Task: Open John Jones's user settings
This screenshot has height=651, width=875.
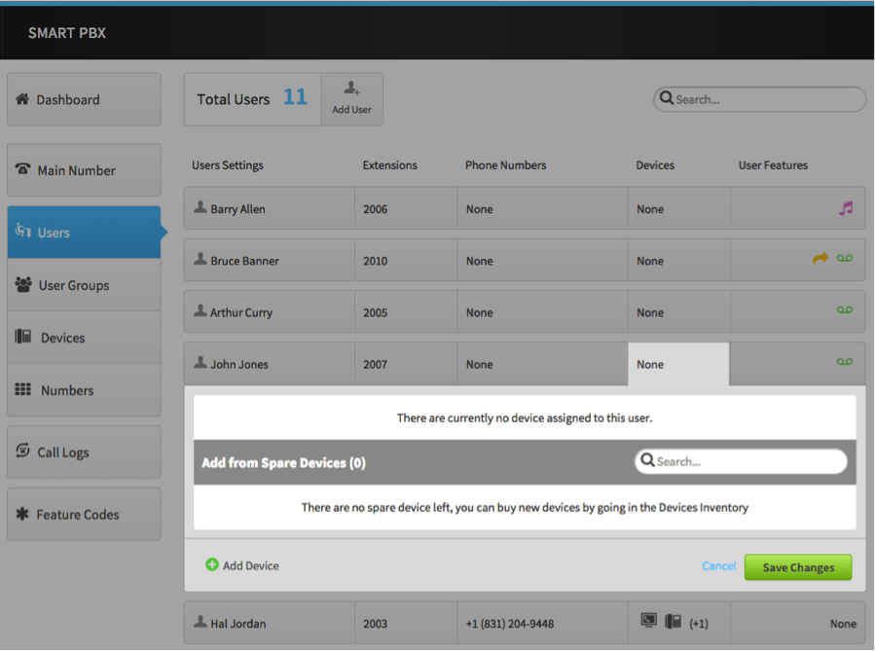Action: coord(269,364)
